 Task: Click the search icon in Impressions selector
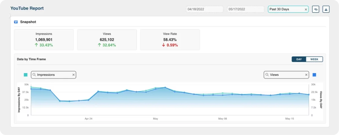coord(34,75)
